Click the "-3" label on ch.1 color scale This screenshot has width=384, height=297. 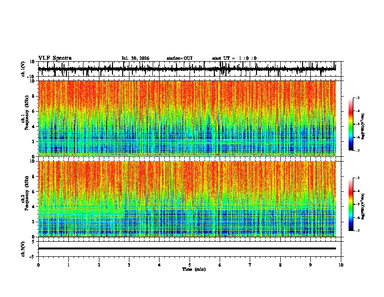pyautogui.click(x=357, y=98)
